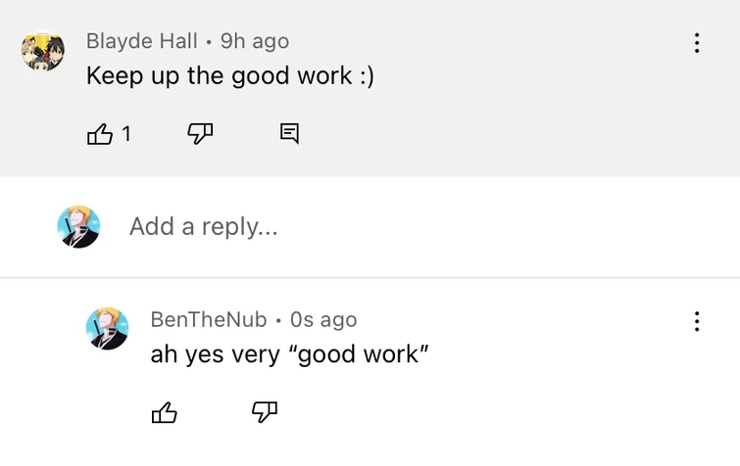Viewport: 740px width, 466px height.
Task: Click the like count "1"
Action: click(x=126, y=134)
